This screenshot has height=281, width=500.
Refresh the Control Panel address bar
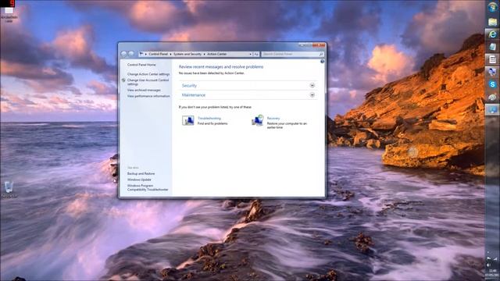pos(256,54)
